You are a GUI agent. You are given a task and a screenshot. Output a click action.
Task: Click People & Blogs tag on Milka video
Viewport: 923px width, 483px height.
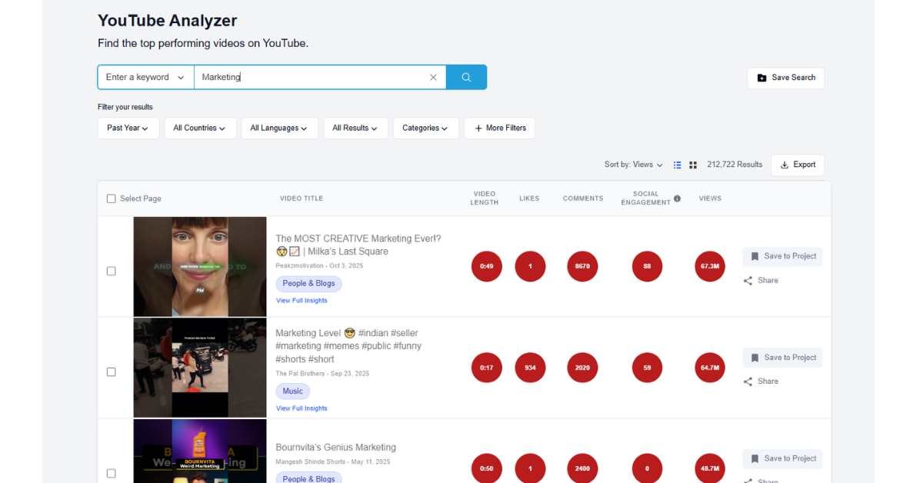308,283
